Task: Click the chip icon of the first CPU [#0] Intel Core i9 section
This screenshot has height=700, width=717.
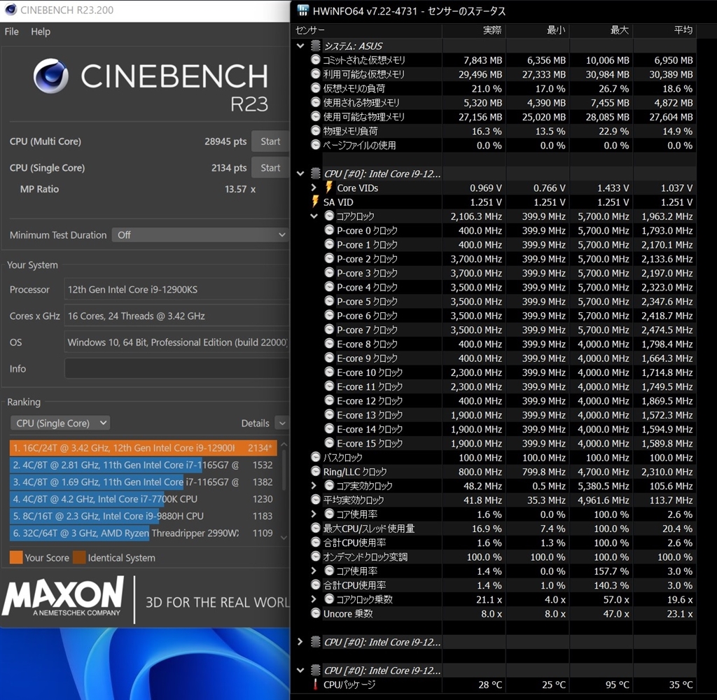Action: coord(316,174)
